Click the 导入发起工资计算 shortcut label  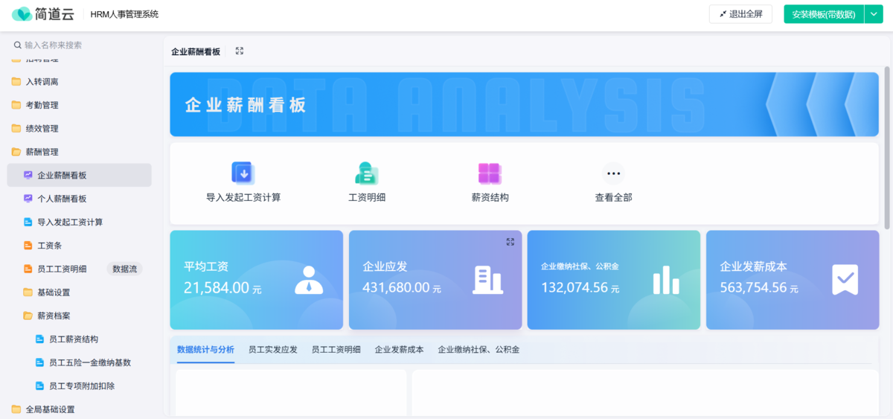[243, 198]
